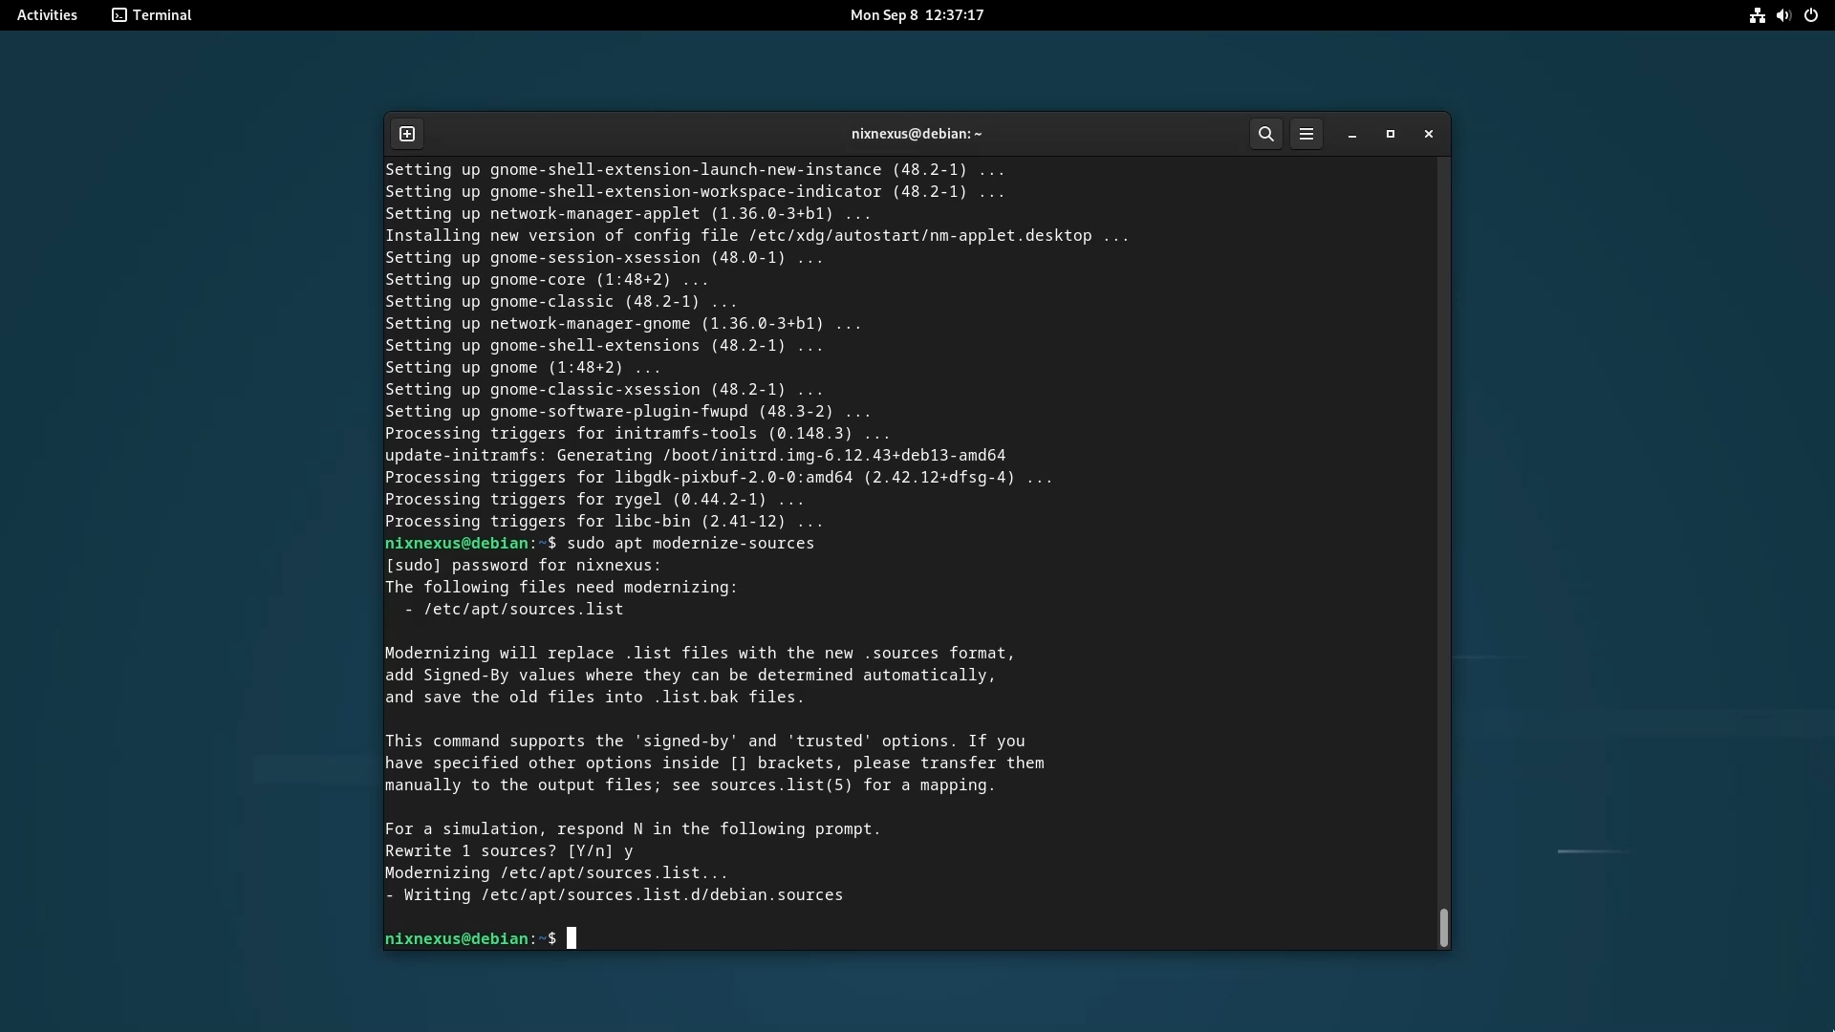Open the Activities overview
The height and width of the screenshot is (1032, 1835).
pyautogui.click(x=47, y=15)
